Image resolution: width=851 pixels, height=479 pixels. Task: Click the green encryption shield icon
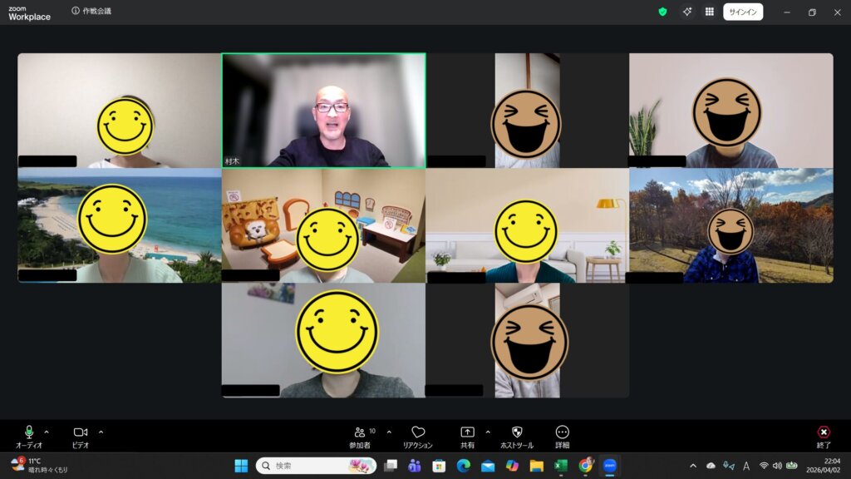(662, 12)
